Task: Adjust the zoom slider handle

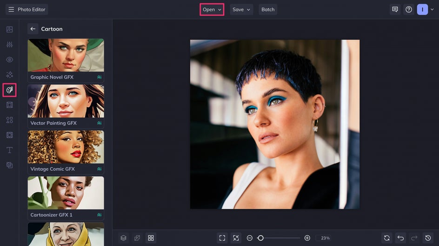Action: pos(260,238)
